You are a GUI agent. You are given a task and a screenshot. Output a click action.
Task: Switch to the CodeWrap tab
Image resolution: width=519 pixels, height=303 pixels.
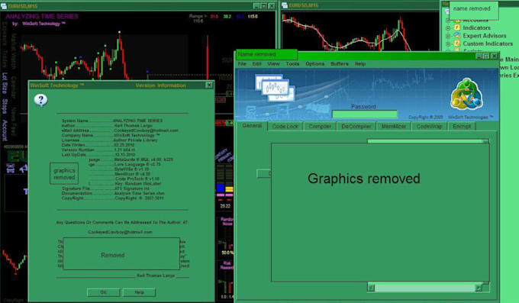pyautogui.click(x=429, y=126)
